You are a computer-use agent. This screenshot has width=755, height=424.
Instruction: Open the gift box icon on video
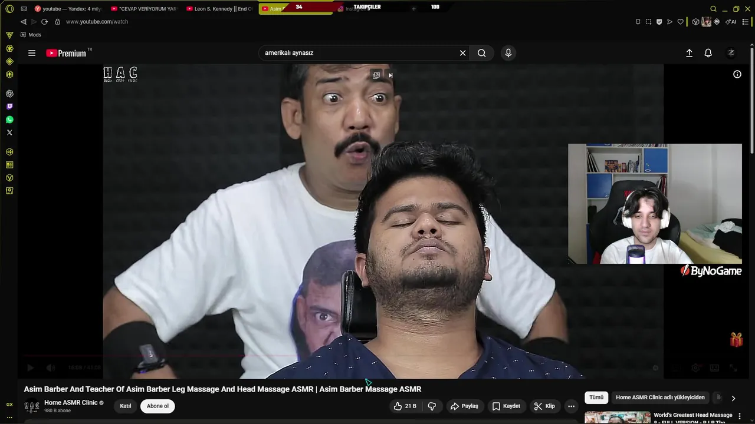[x=736, y=340]
